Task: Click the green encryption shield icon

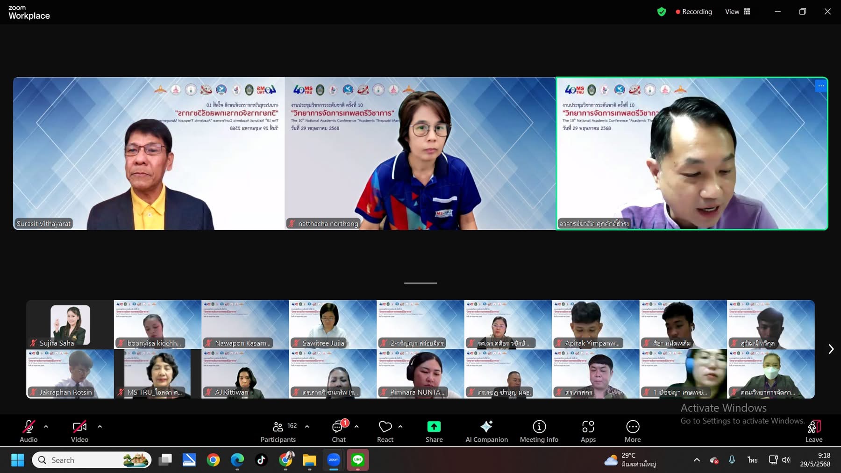Action: pyautogui.click(x=661, y=12)
